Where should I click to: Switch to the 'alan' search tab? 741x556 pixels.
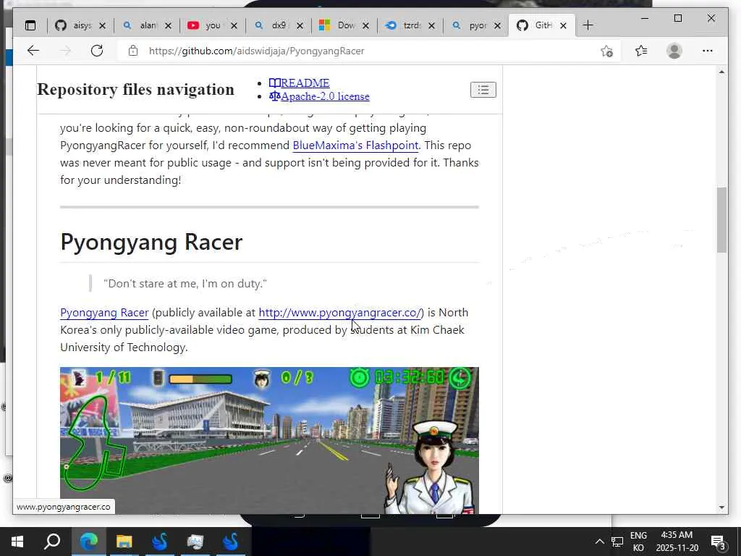click(140, 25)
